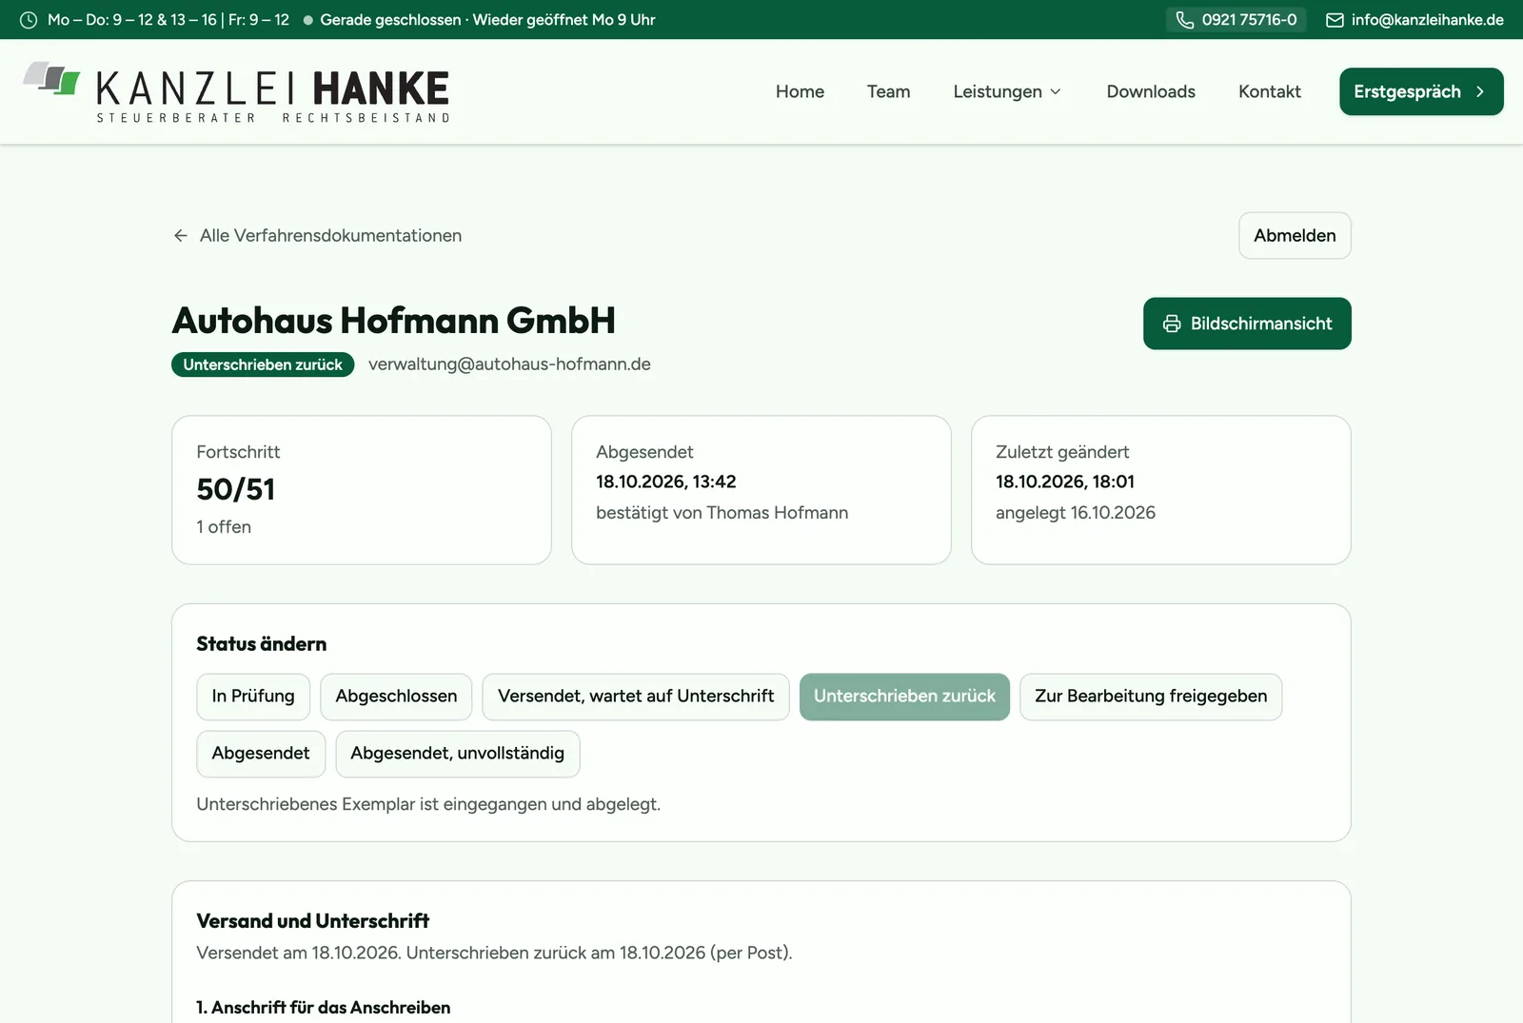This screenshot has height=1023, width=1523.
Task: Click the back arrow icon before Alle Verfahrensdokumentationen
Action: [x=181, y=235]
